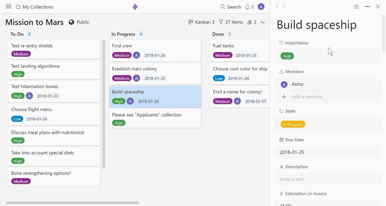Open Take into account special diets card

point(54,156)
